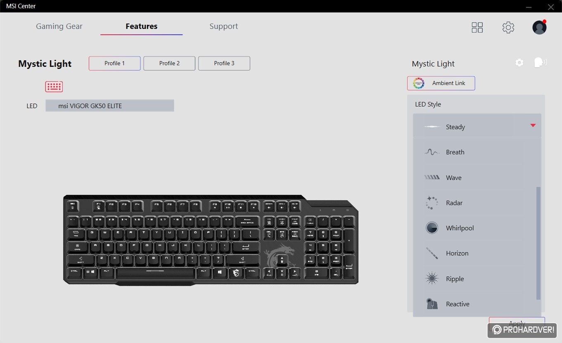Switch to Features tab

pos(142,26)
